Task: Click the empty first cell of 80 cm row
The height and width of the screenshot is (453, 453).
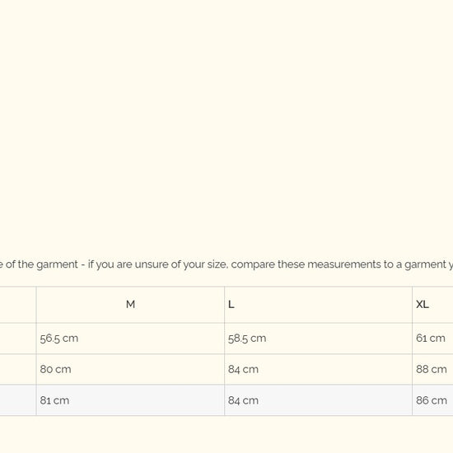Action: tap(18, 369)
